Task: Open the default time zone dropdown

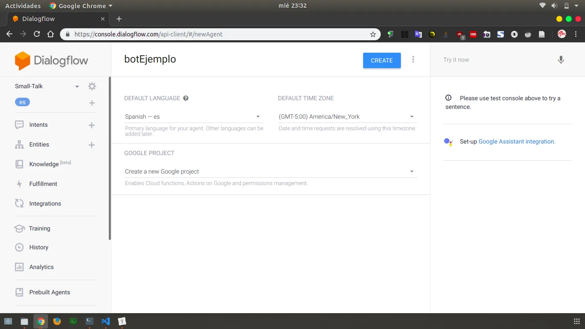Action: [x=347, y=117]
